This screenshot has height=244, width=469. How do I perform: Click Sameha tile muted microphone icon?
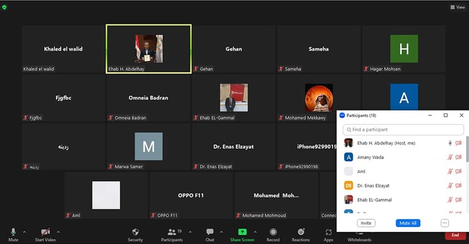[281, 69]
